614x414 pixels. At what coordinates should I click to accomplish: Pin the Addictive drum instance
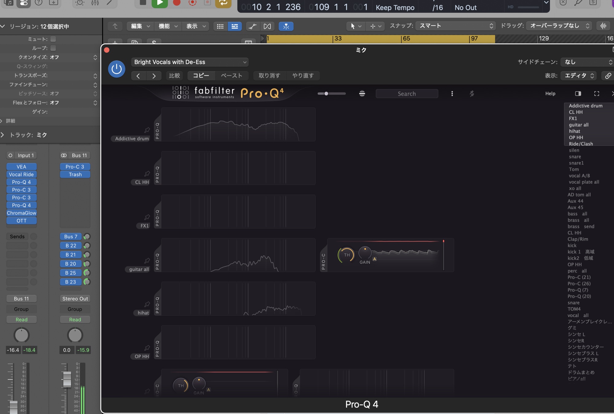point(147,130)
